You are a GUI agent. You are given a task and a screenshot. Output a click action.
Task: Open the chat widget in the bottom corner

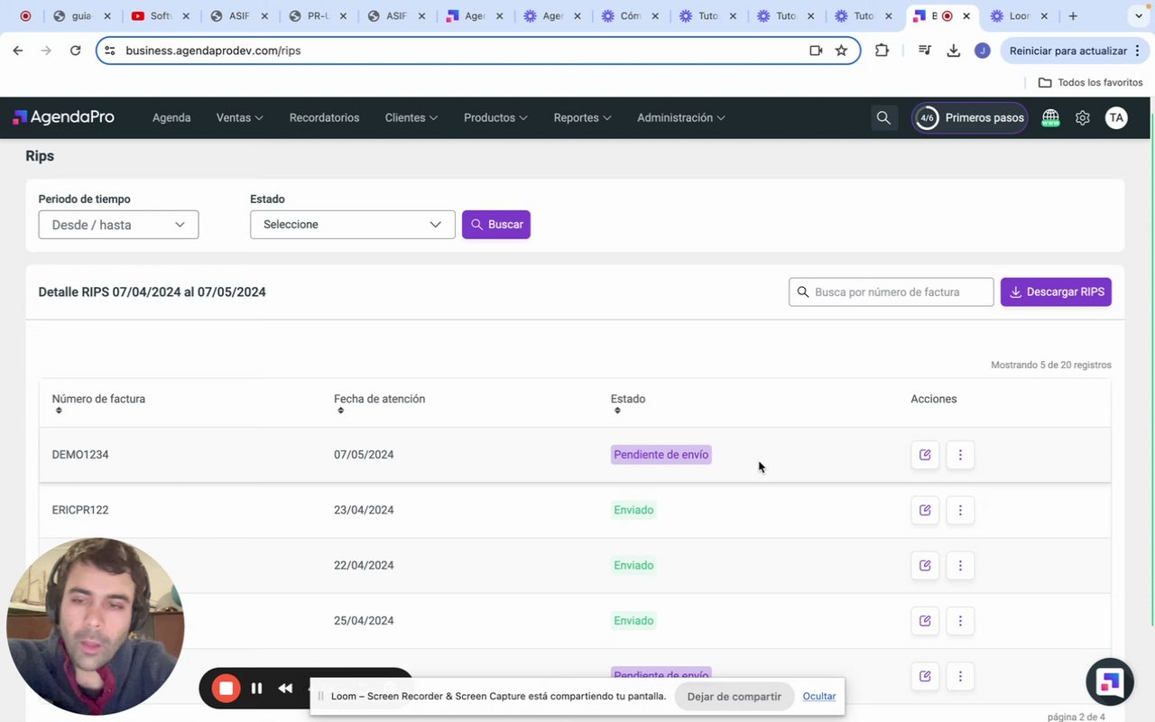pos(1109,682)
